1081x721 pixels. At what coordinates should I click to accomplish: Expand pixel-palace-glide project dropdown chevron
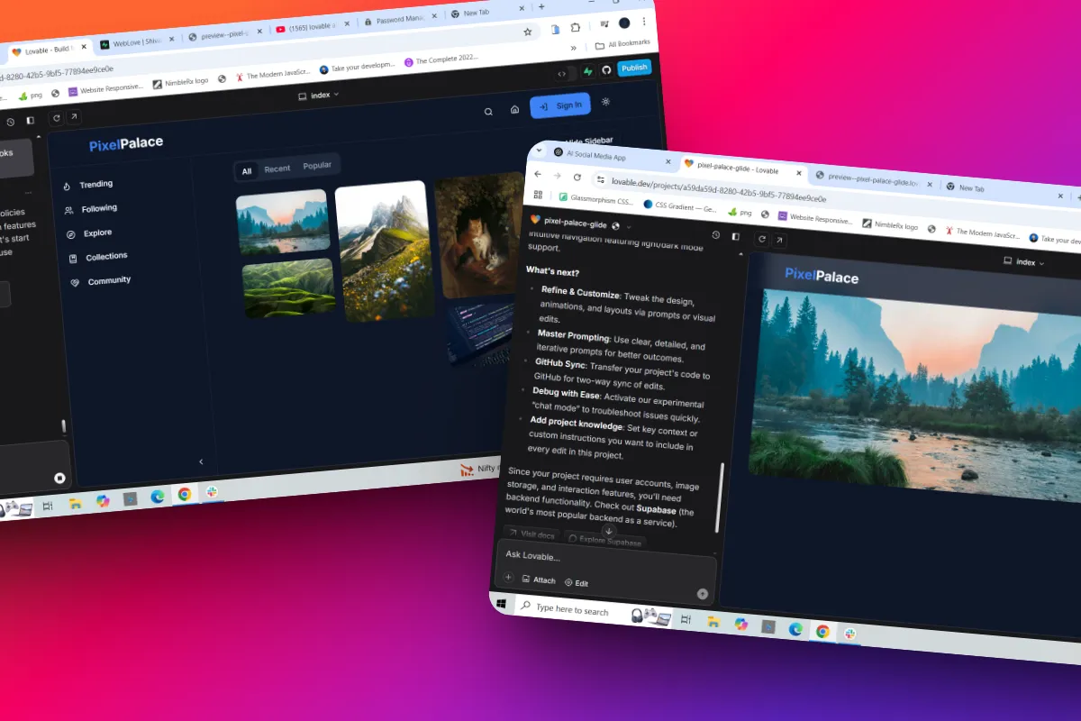630,226
